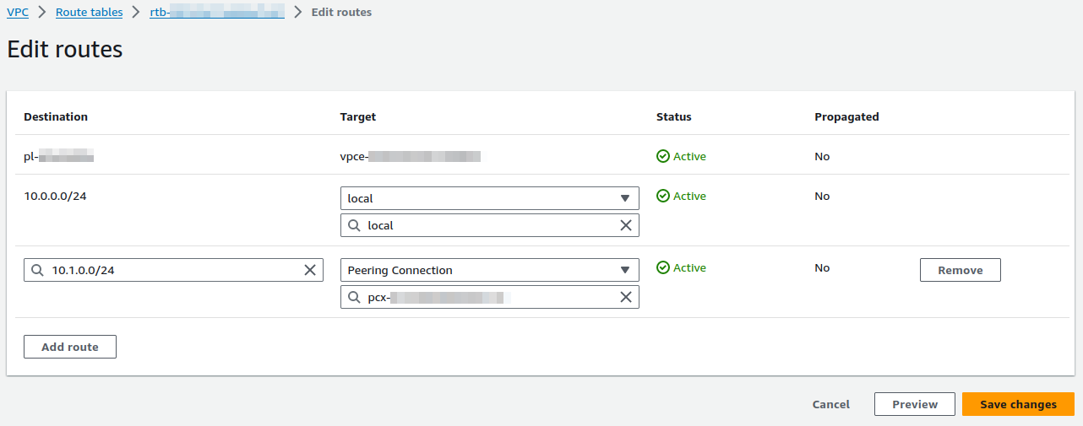The height and width of the screenshot is (426, 1083).
Task: Click search icon in destination field
Action: 37,270
